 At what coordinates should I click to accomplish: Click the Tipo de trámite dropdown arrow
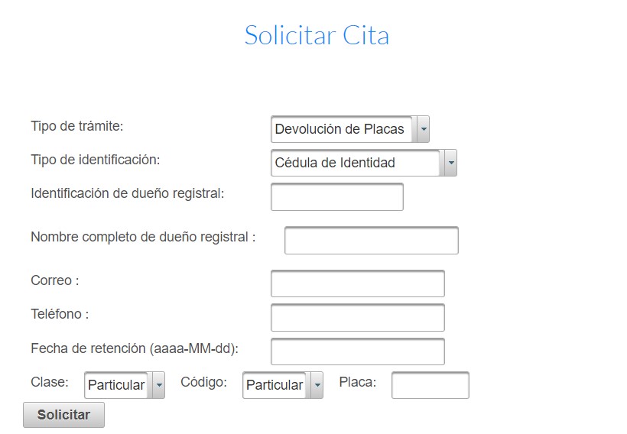click(423, 129)
